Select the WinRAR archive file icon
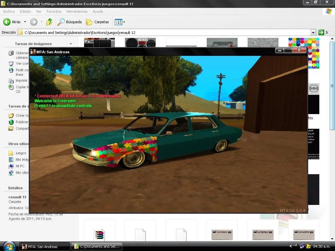Screen dimensions: 335x251 (x=99, y=235)
